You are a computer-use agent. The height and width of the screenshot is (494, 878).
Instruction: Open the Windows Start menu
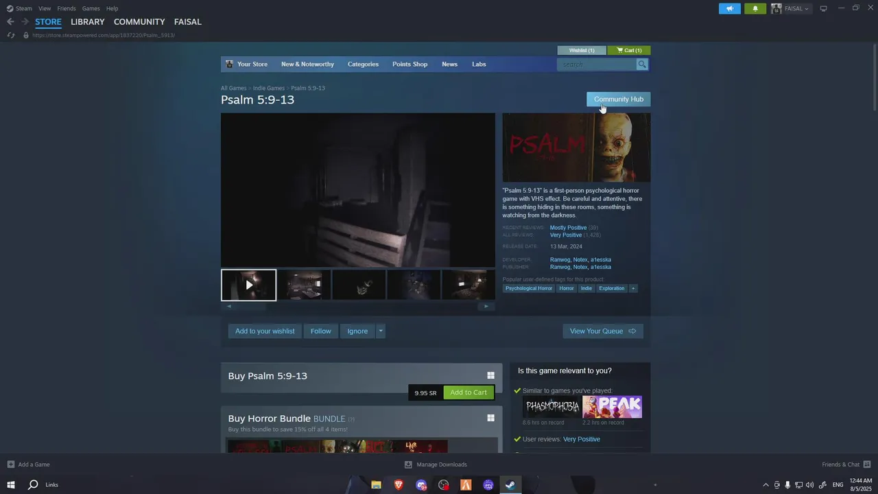tap(11, 485)
